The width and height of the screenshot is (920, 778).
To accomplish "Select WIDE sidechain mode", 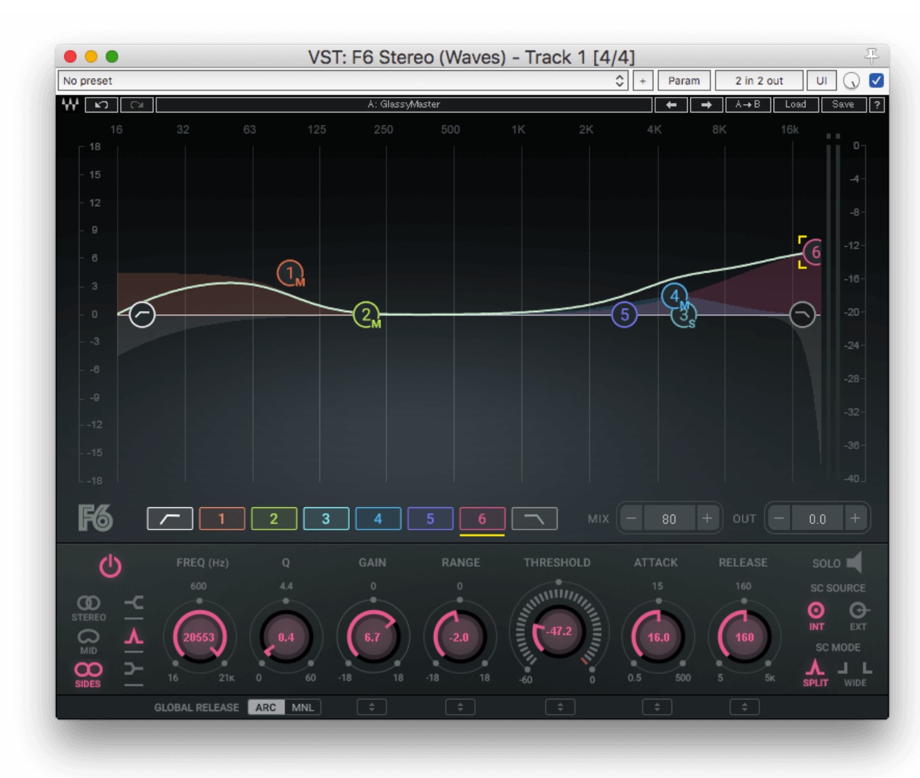I will [856, 674].
